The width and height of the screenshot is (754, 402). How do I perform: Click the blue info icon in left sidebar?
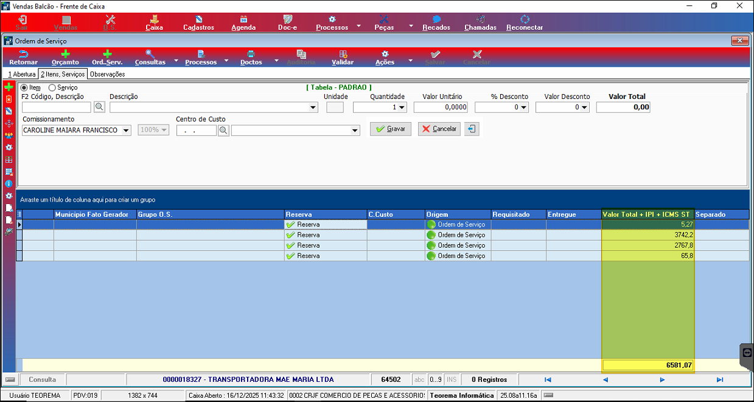pyautogui.click(x=9, y=183)
